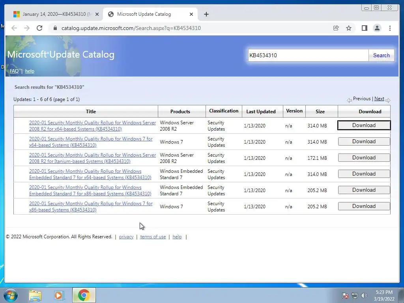Open a new tab with plus button

[x=206, y=14]
